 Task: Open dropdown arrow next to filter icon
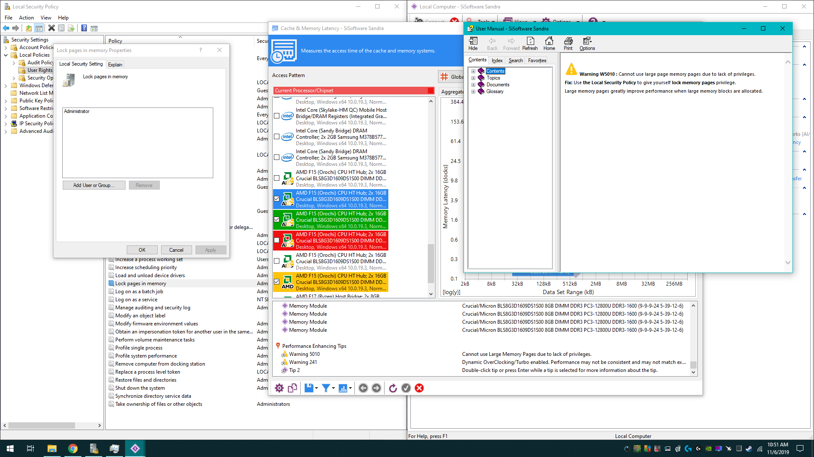click(x=333, y=388)
